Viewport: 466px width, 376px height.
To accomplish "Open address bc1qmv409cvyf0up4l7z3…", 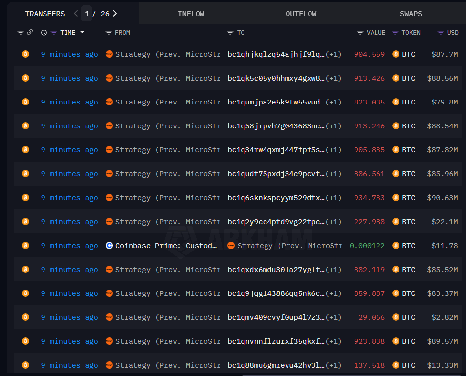I will point(276,317).
